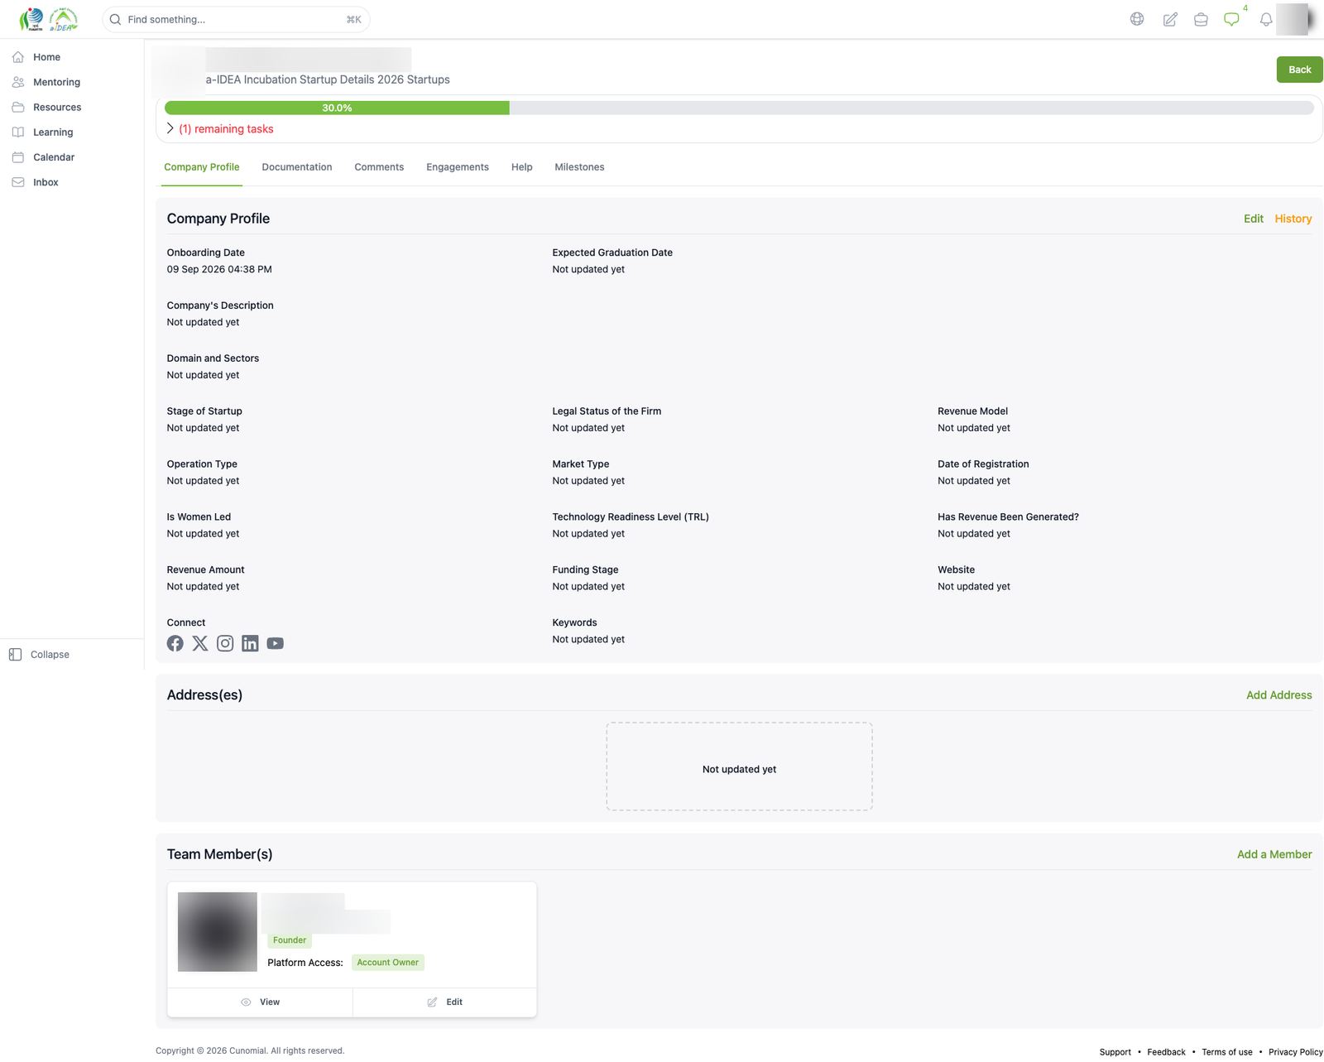1324x1062 pixels.
Task: Switch to the Comments tab
Action: [379, 167]
